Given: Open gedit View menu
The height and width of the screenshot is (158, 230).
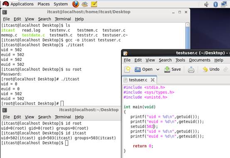Looking at the screenshot, I should 150,60.
